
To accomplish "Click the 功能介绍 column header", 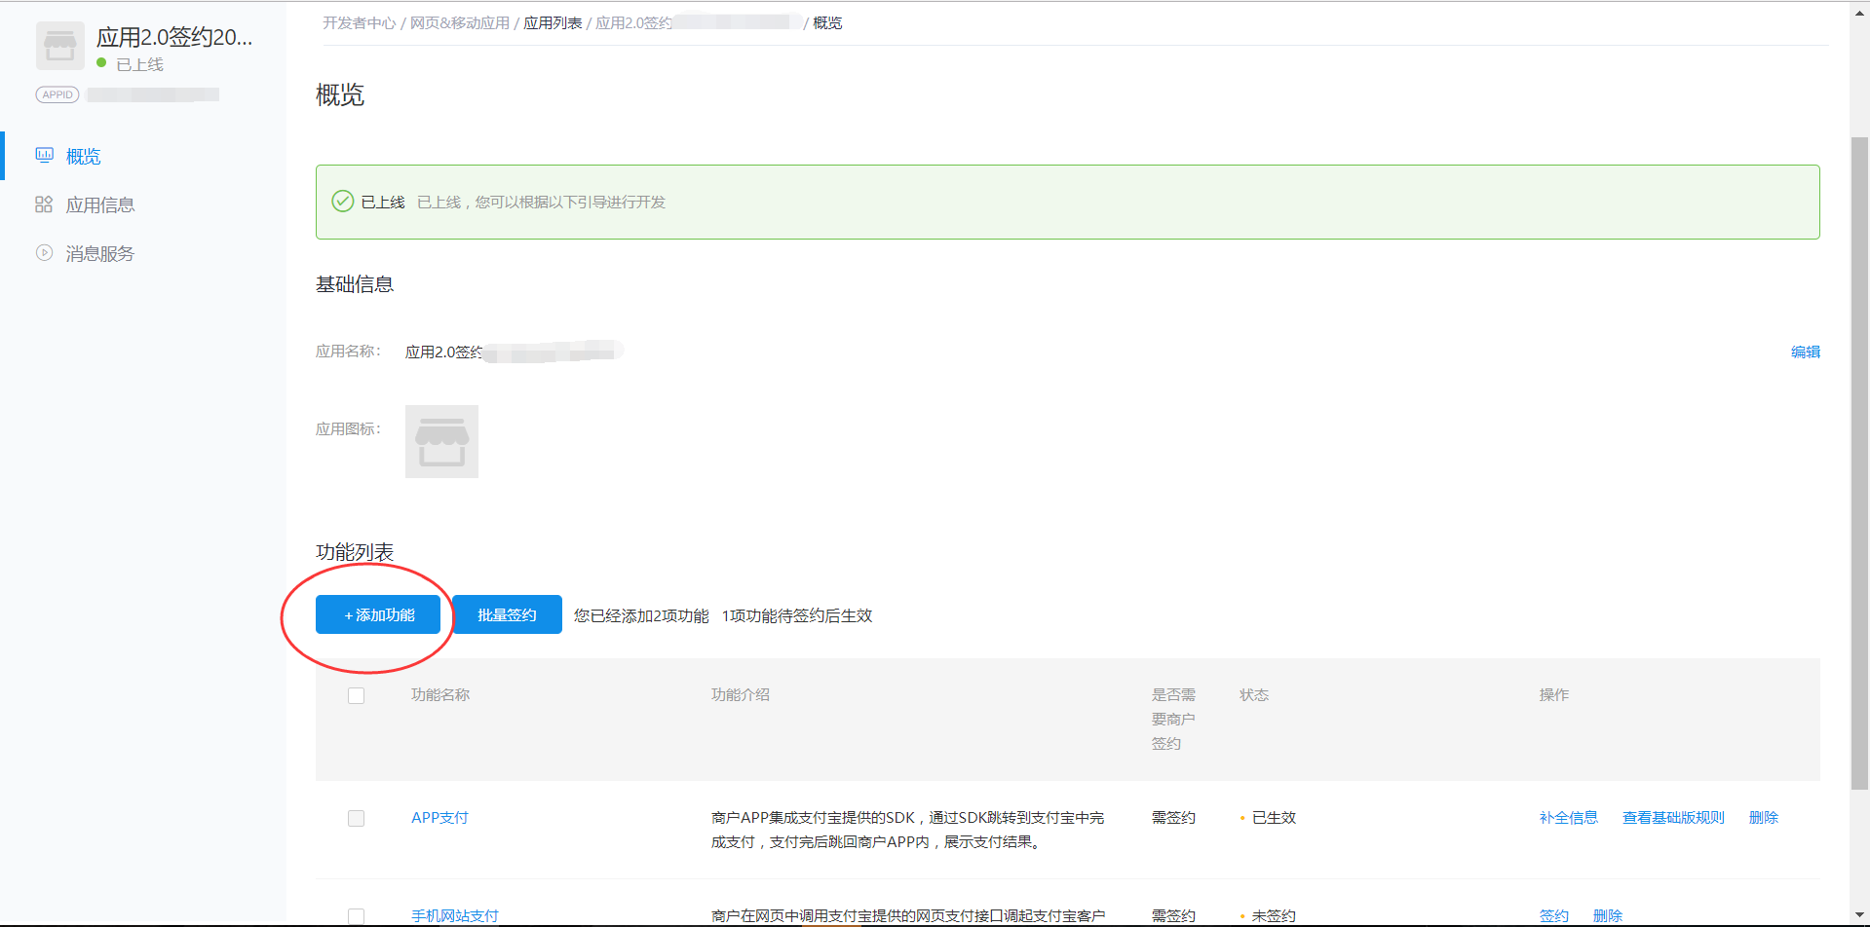I will (x=741, y=695).
